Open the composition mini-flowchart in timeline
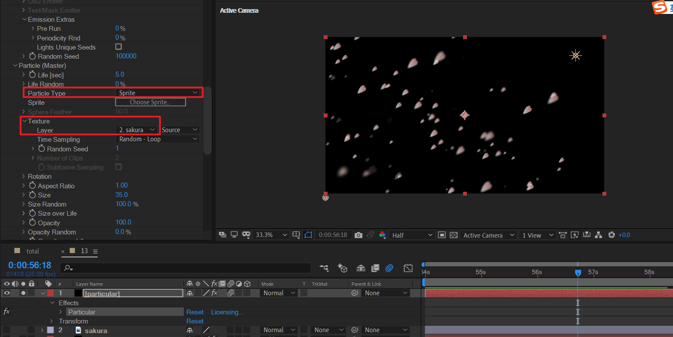 coord(324,268)
